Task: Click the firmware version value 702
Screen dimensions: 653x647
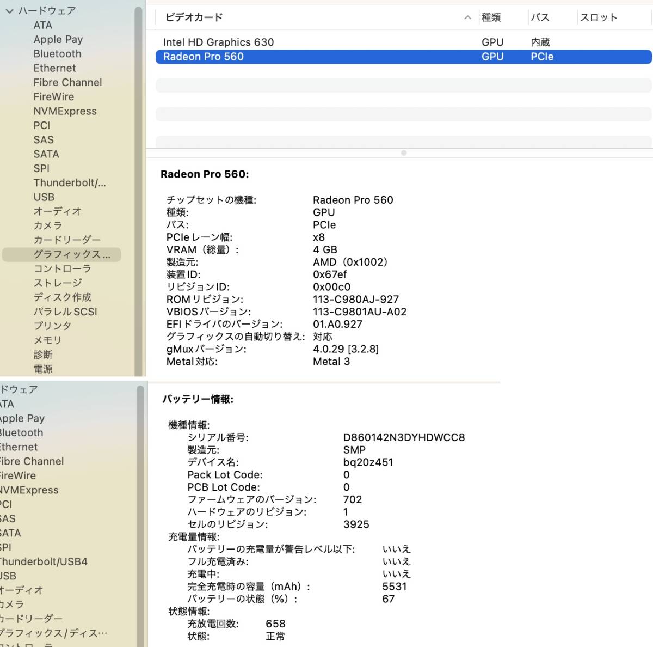Action: click(352, 499)
